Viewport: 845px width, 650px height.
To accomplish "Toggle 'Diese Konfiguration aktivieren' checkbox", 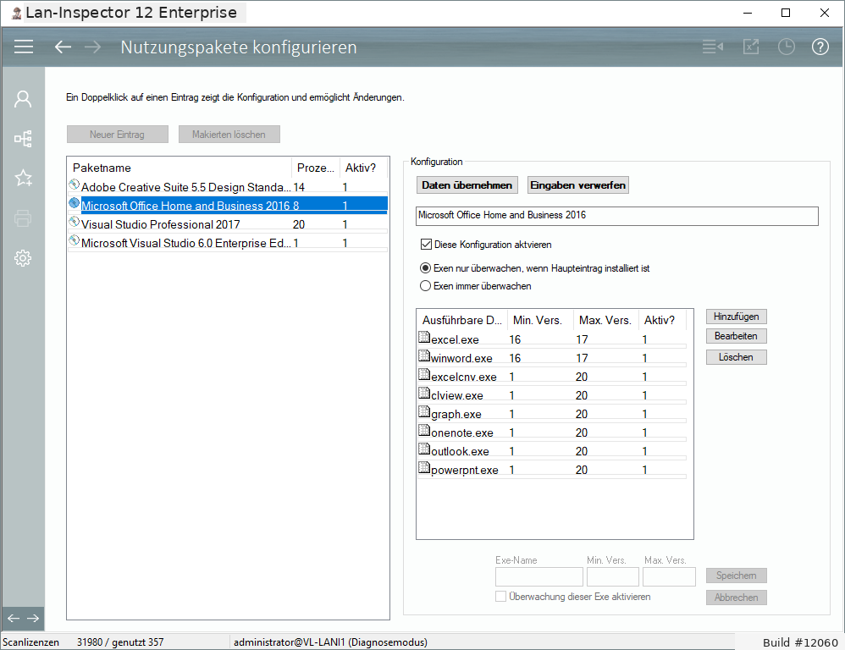I will tap(426, 245).
